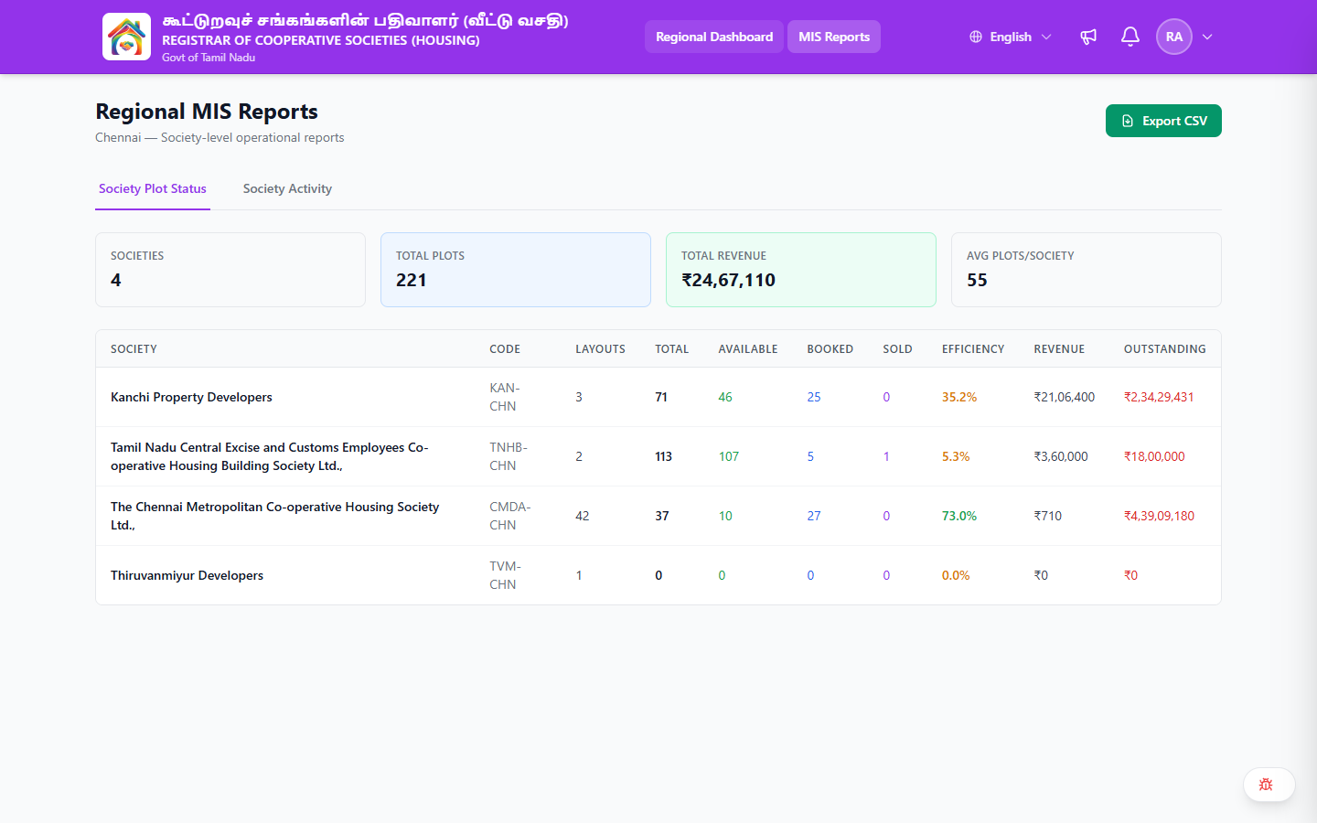Click booked plots value 25
The image size is (1317, 823).
(814, 397)
